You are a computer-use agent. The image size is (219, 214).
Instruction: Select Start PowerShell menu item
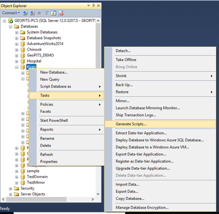(x=67, y=120)
